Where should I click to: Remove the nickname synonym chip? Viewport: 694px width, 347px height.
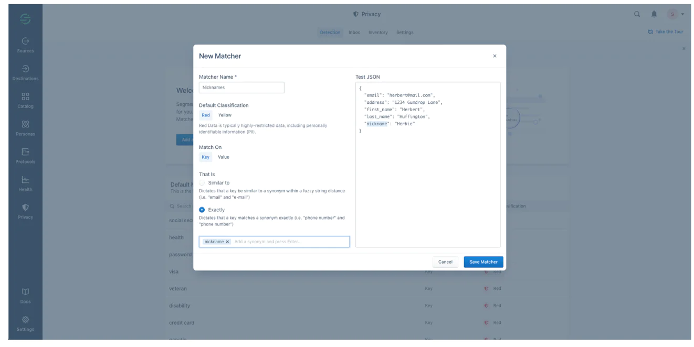226,242
